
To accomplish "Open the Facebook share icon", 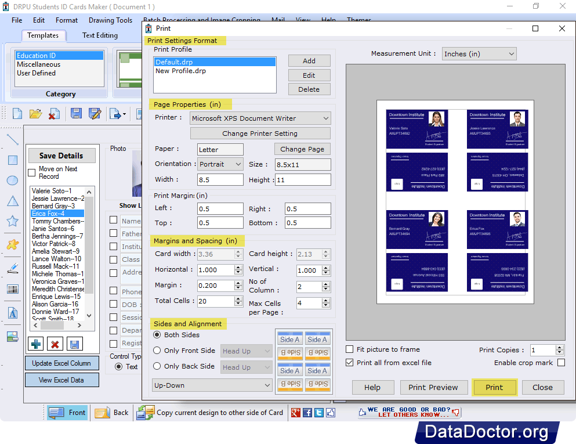I will (x=307, y=413).
